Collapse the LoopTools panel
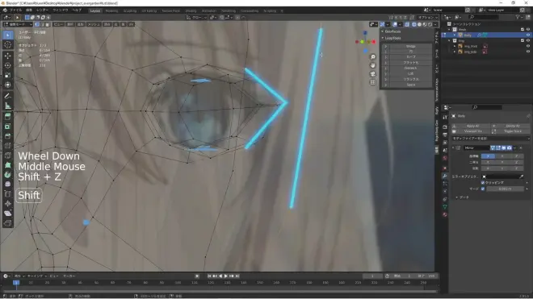The height and width of the screenshot is (299, 533). tap(383, 38)
